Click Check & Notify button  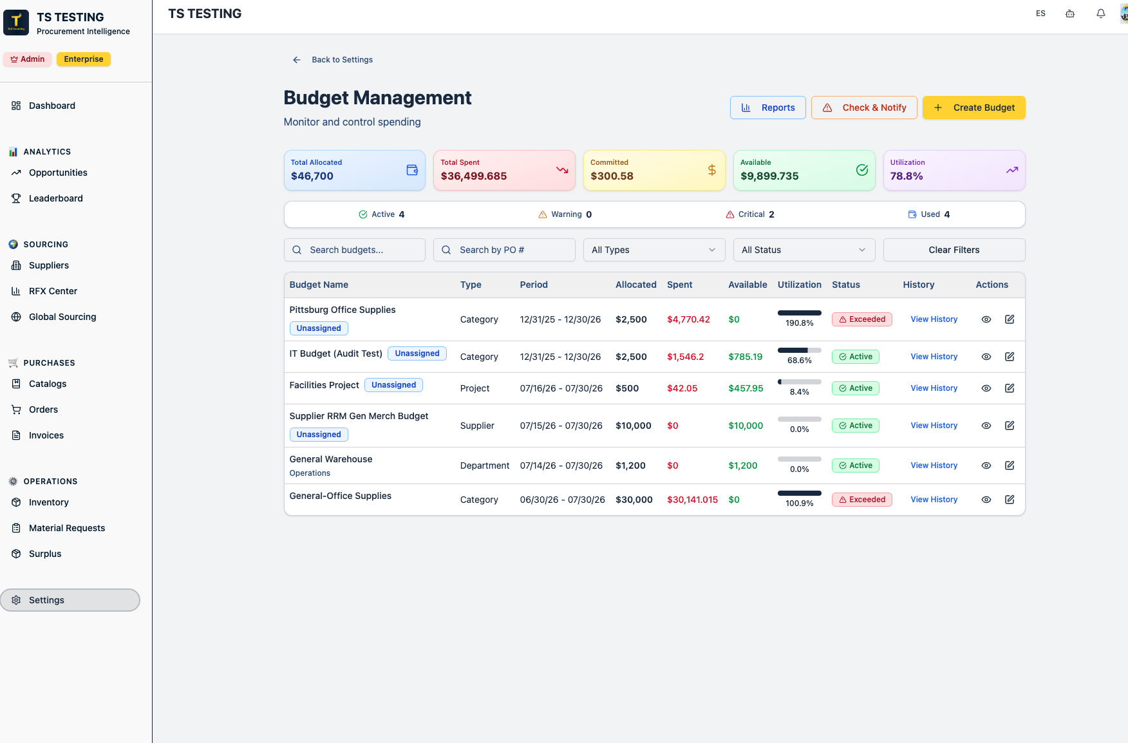[x=864, y=108]
